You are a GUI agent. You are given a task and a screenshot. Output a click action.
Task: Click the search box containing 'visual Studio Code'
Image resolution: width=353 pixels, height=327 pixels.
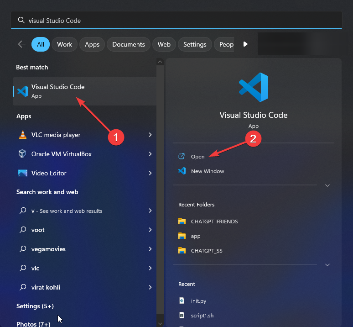[176, 20]
